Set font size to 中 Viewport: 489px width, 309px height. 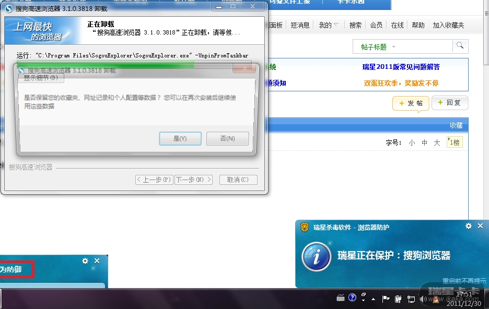[x=424, y=142]
